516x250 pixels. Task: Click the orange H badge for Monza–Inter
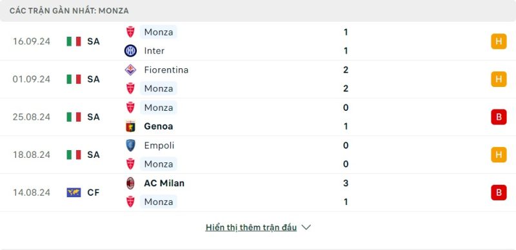click(499, 41)
